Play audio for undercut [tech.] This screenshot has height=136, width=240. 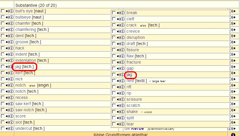(7, 129)
